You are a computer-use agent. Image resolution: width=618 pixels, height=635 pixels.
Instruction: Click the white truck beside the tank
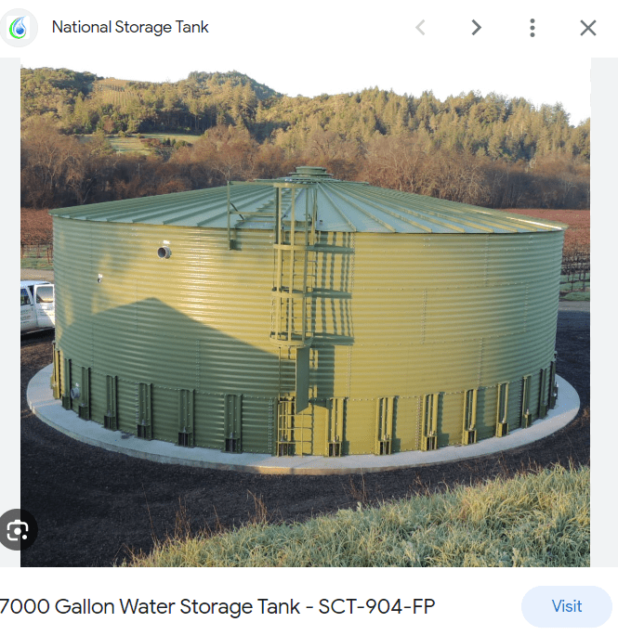point(37,305)
